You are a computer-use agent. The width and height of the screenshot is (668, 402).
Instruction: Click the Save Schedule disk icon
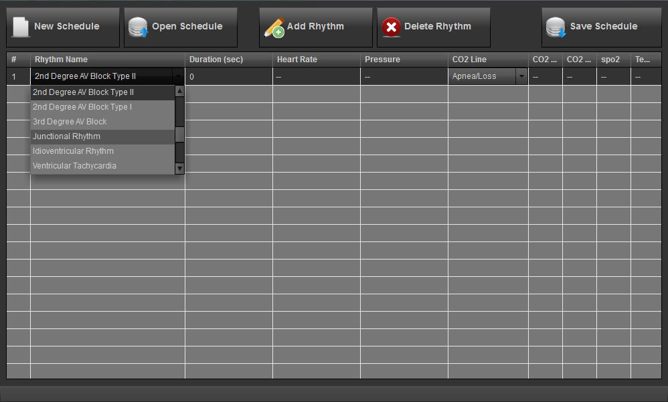pyautogui.click(x=556, y=27)
